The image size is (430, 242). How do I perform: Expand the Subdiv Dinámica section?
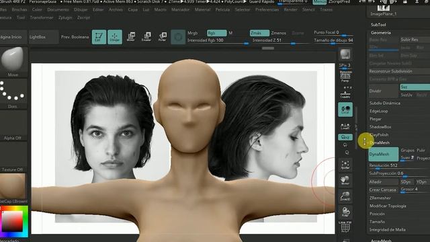click(x=385, y=103)
